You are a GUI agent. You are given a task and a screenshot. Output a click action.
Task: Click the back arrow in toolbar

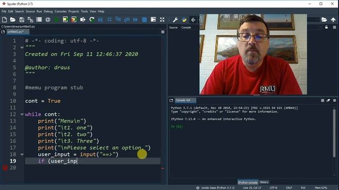click(193, 20)
